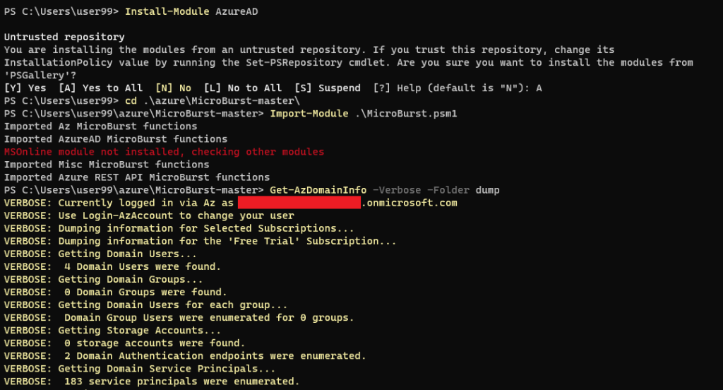Select the [Y] Yes prompt option
The image size is (723, 390).
pos(25,88)
